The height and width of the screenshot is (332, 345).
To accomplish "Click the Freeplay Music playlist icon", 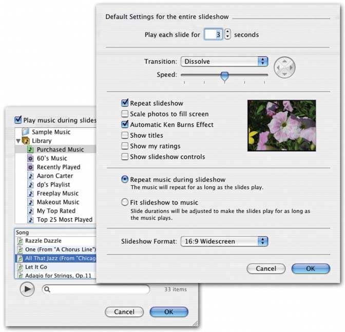I will coord(31,193).
